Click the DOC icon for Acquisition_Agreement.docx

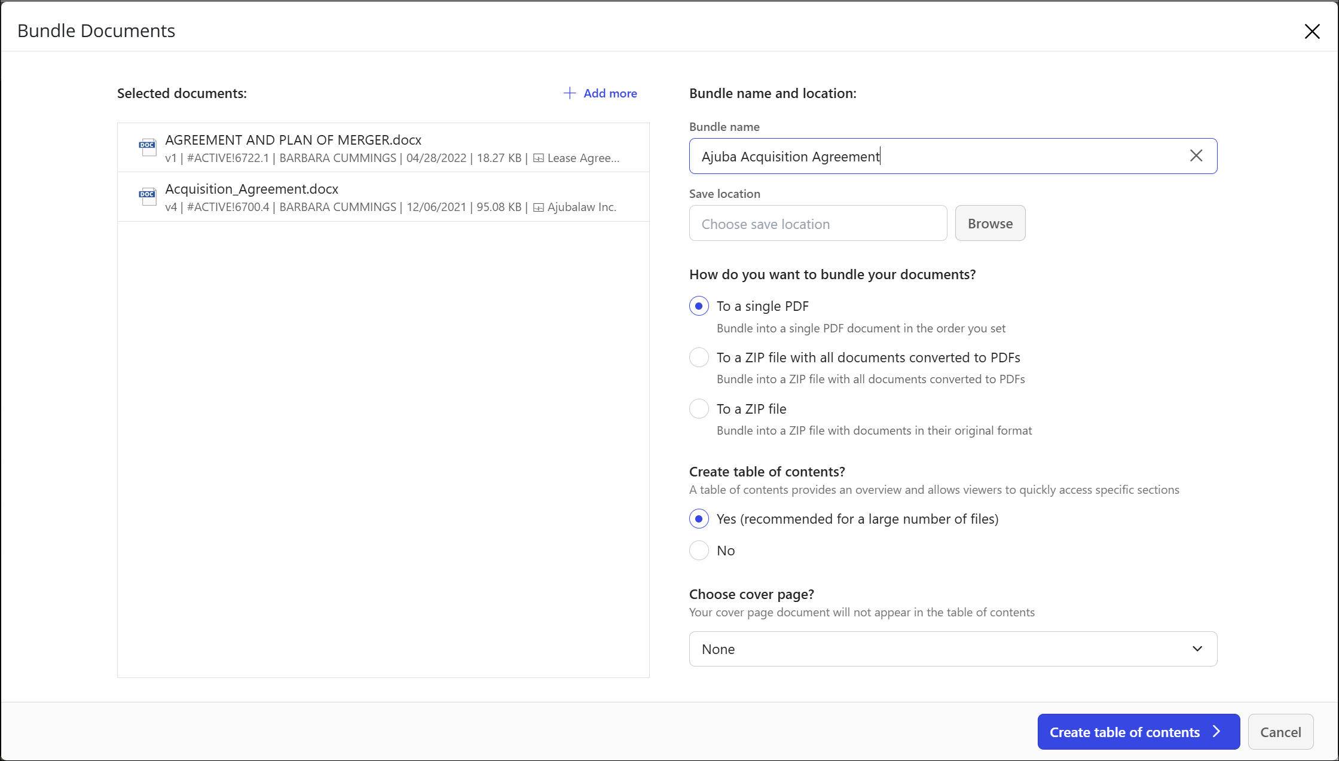pyautogui.click(x=147, y=197)
